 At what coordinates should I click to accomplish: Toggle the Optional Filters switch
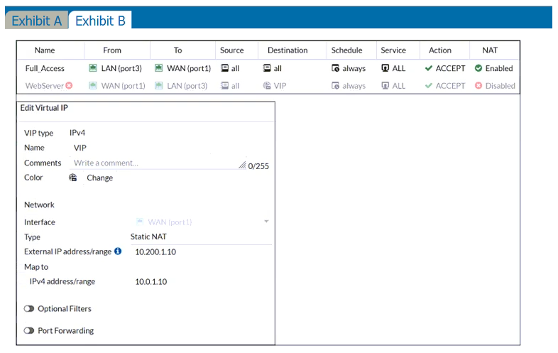point(29,308)
